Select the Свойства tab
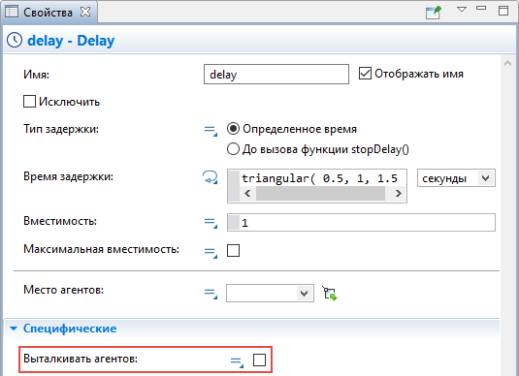Screen dimensions: 519x376 pos(48,13)
